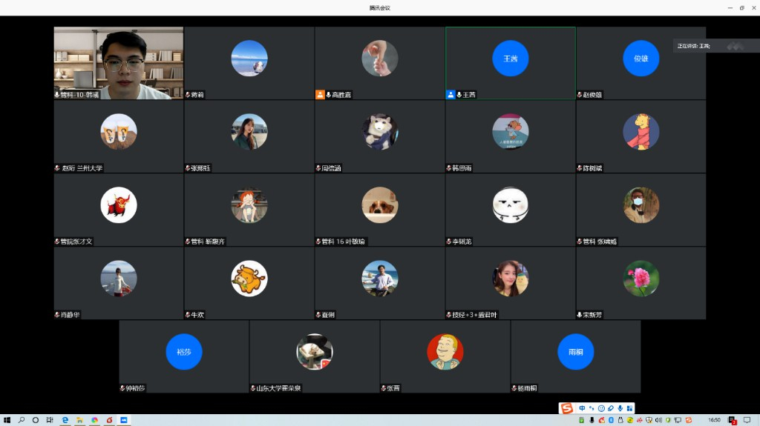Click the 16:50 taskbar clock
This screenshot has height=426, width=760.
point(714,420)
